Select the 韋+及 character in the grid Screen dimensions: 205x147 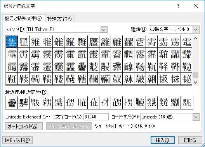pos(163,79)
